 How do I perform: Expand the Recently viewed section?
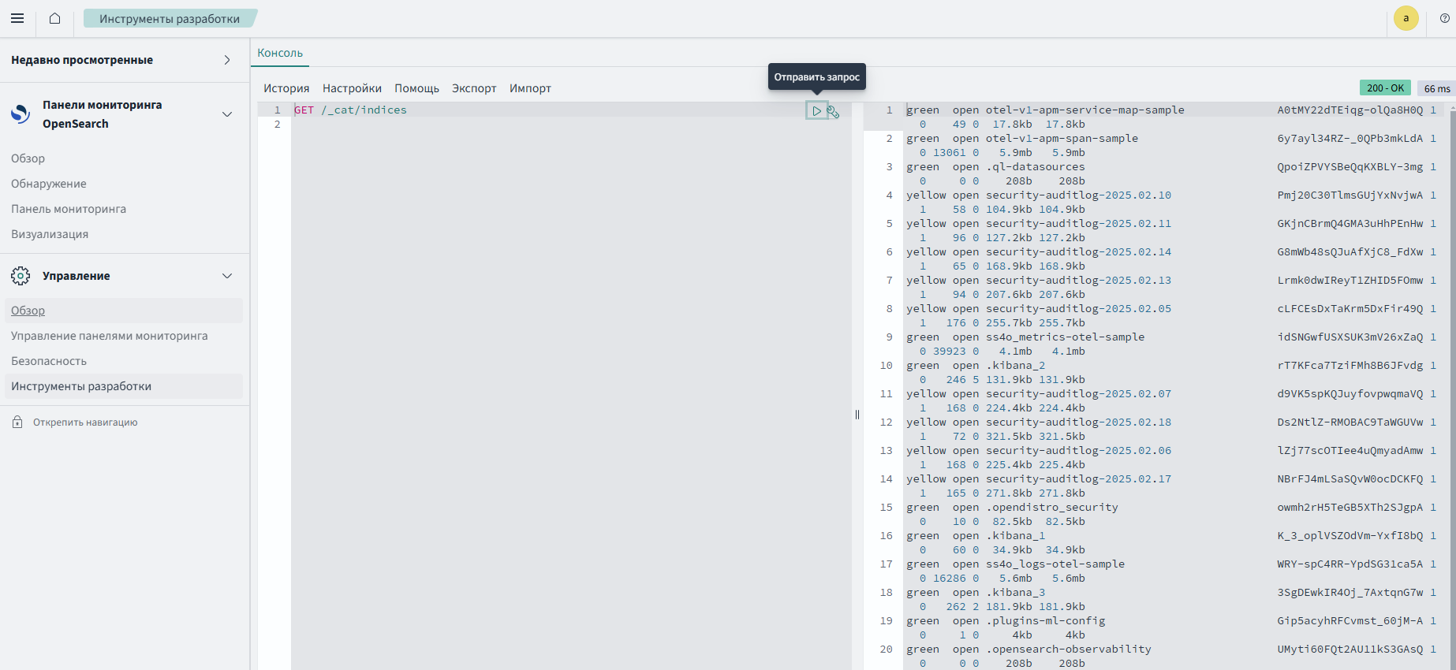(x=227, y=60)
